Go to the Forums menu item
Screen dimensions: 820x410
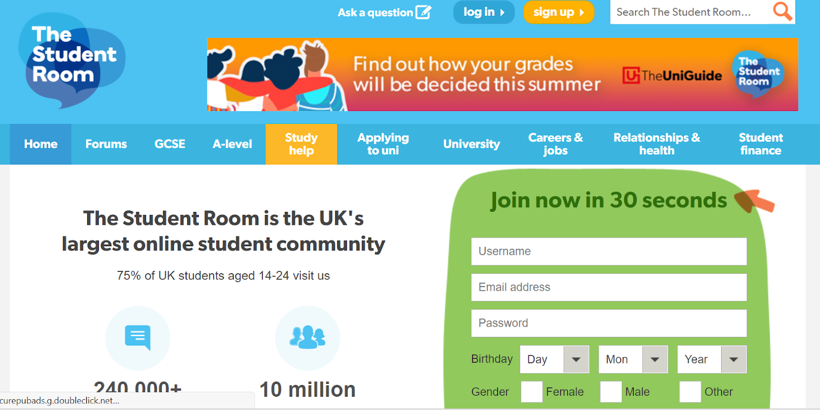(106, 144)
